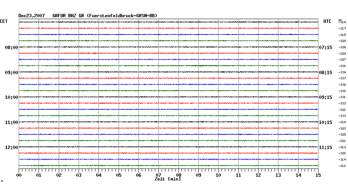Select the 09:00 CET time label
Image resolution: width=348 pixels, height=185 pixels.
pos(12,73)
